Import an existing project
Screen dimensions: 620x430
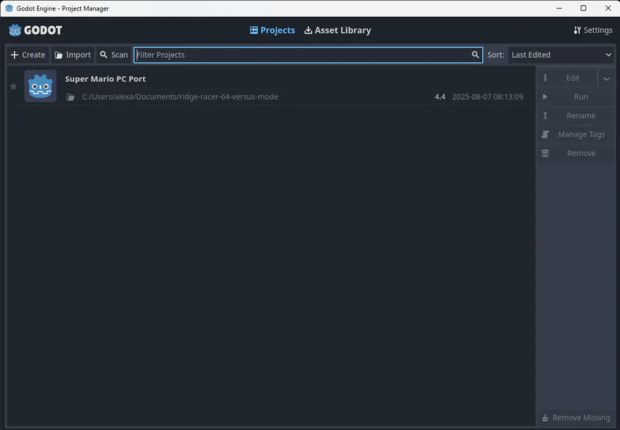73,55
